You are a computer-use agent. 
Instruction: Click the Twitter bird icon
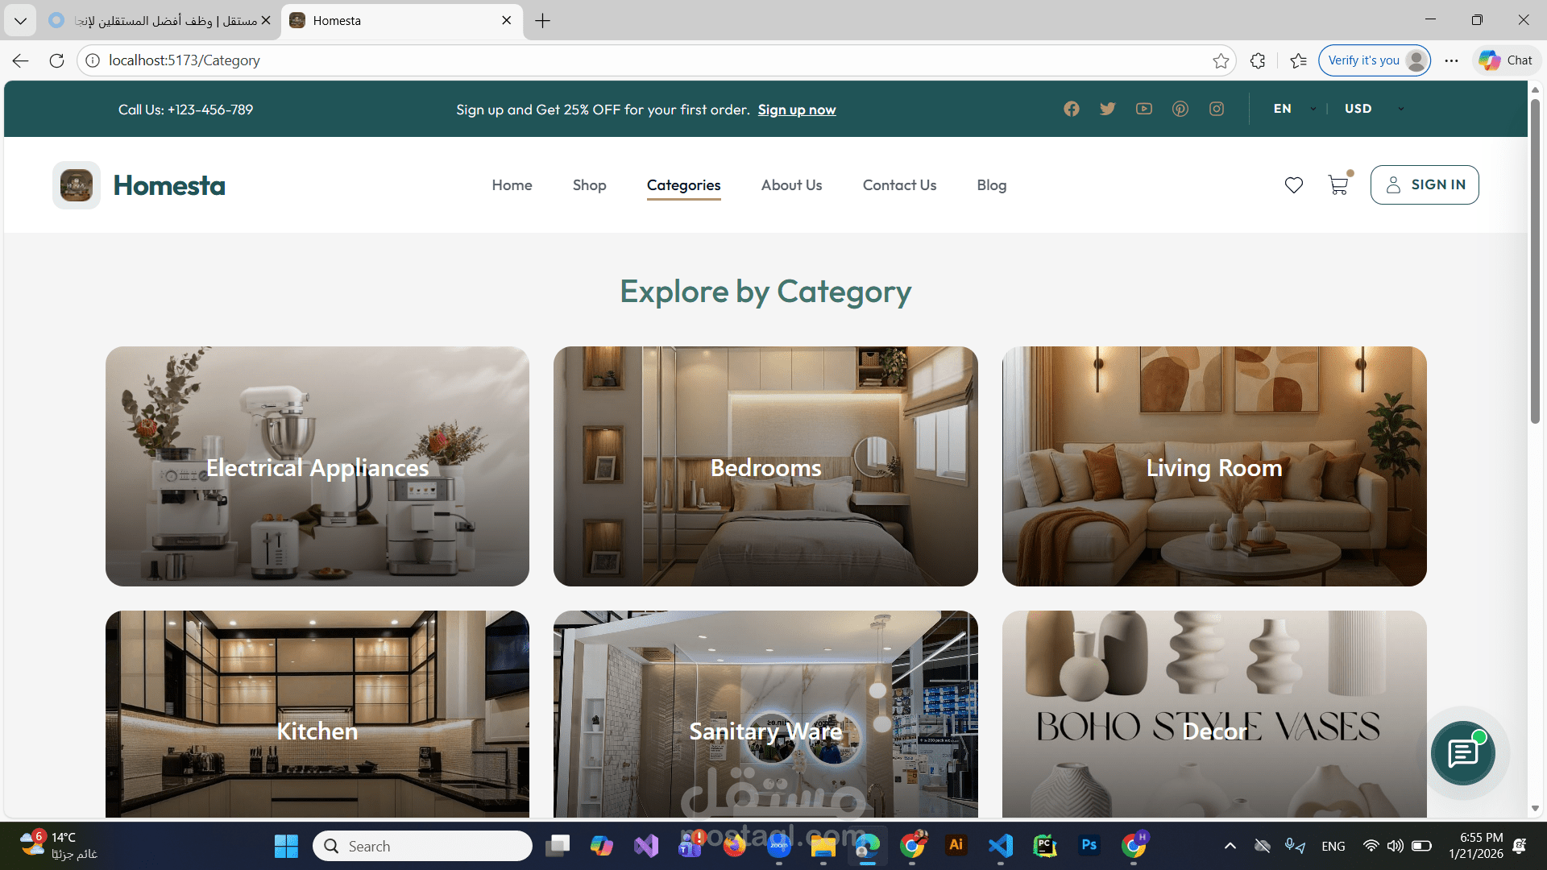click(x=1107, y=109)
